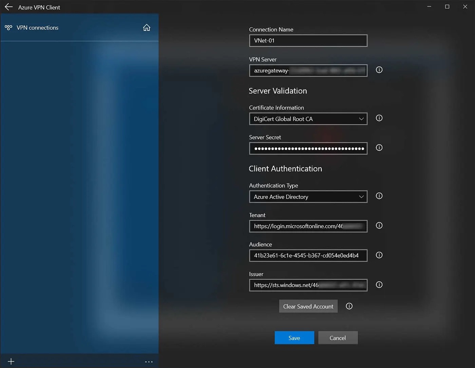Show info for Tenant field
Screen dimensions: 475x368
[379, 225]
